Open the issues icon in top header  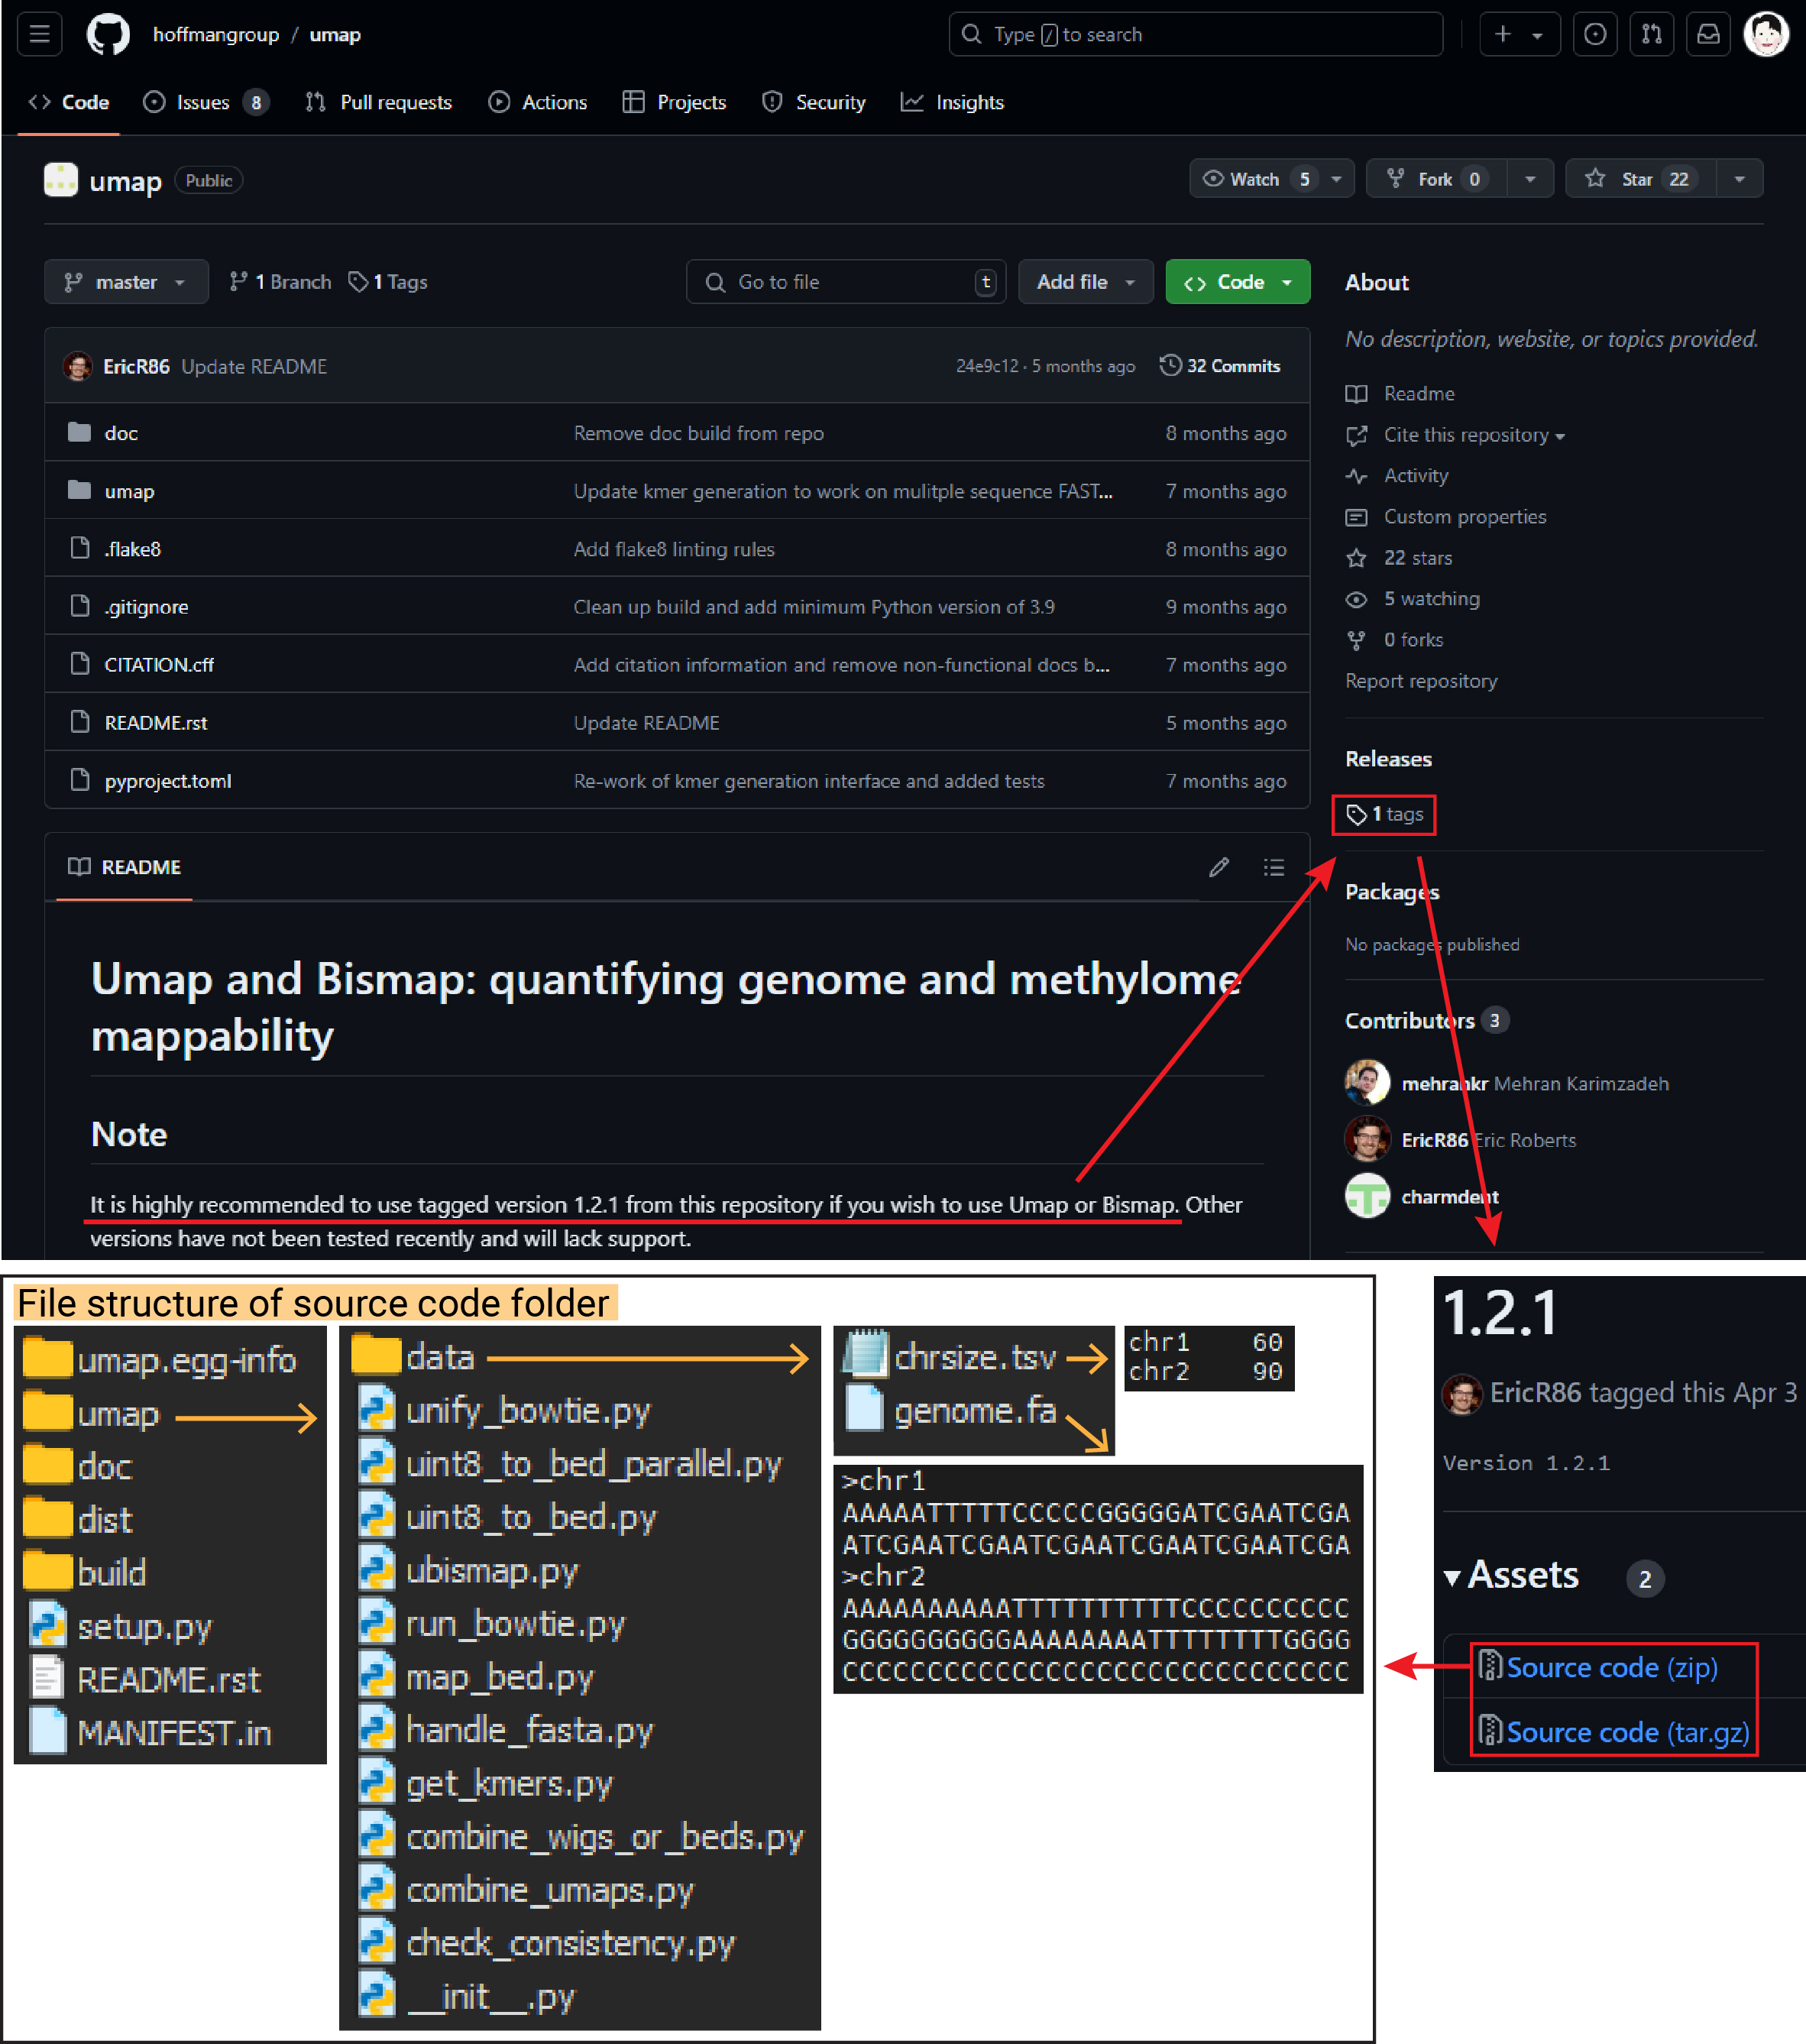pos(1595,34)
